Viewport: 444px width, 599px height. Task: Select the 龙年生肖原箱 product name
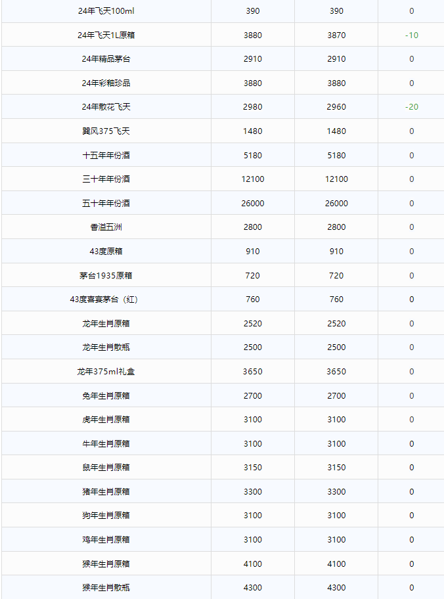pyautogui.click(x=106, y=324)
